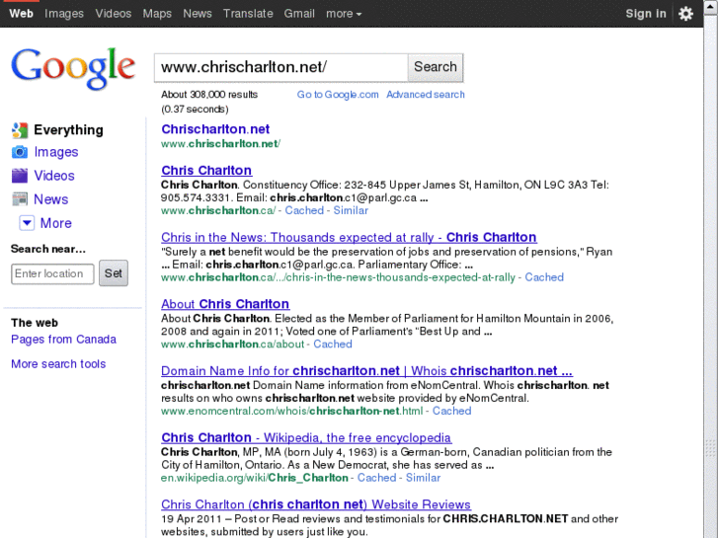Open Cached for chrischarlton.ca/about result
The height and width of the screenshot is (538, 718).
click(x=333, y=345)
